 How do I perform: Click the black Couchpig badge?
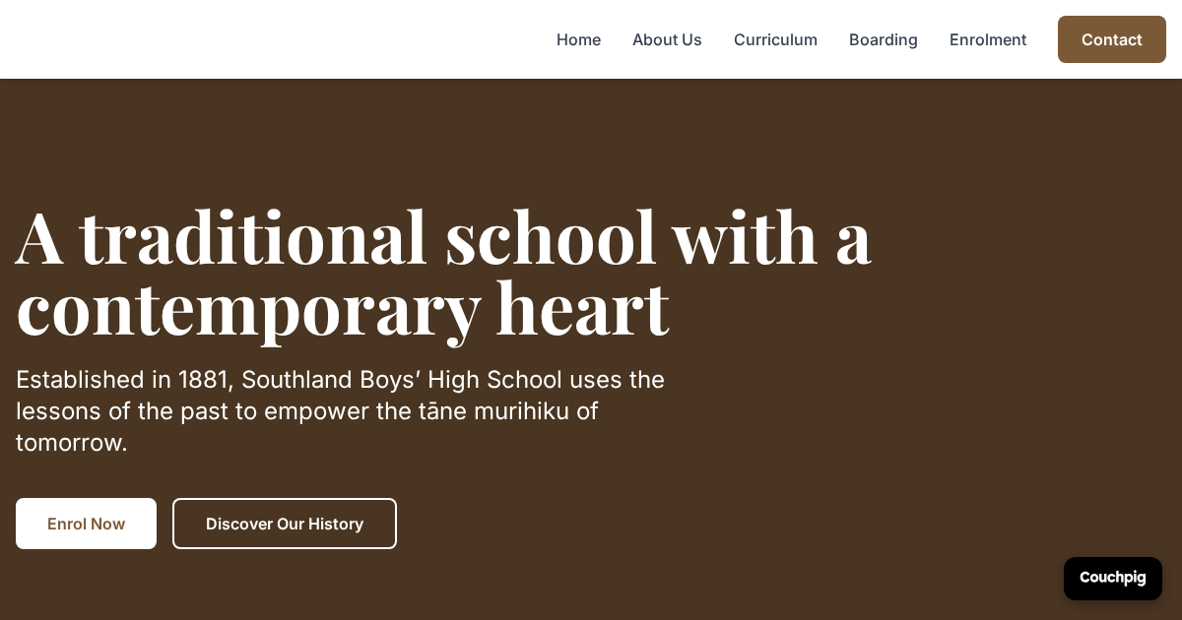[x=1112, y=578]
